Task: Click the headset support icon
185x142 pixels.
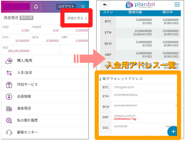Action: click(9, 133)
